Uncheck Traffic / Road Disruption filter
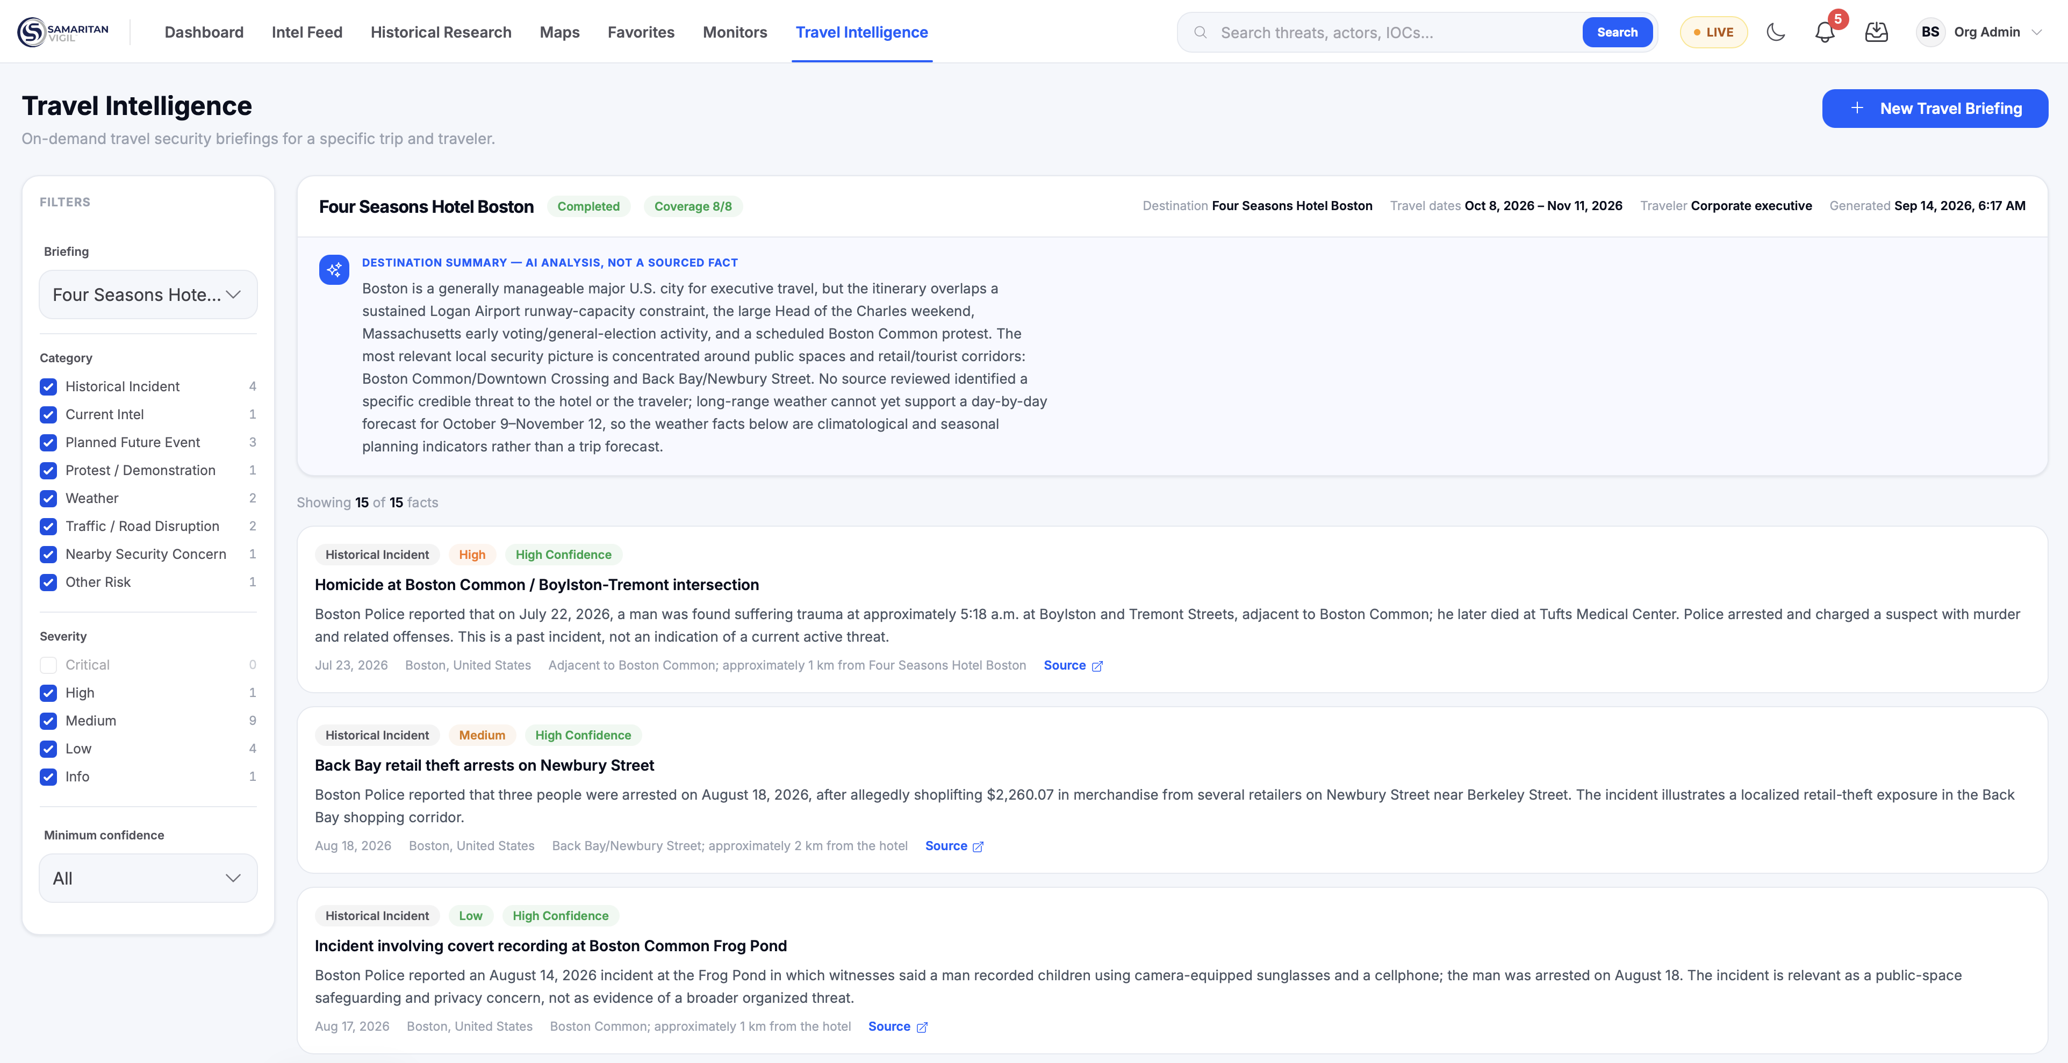 pos(48,527)
